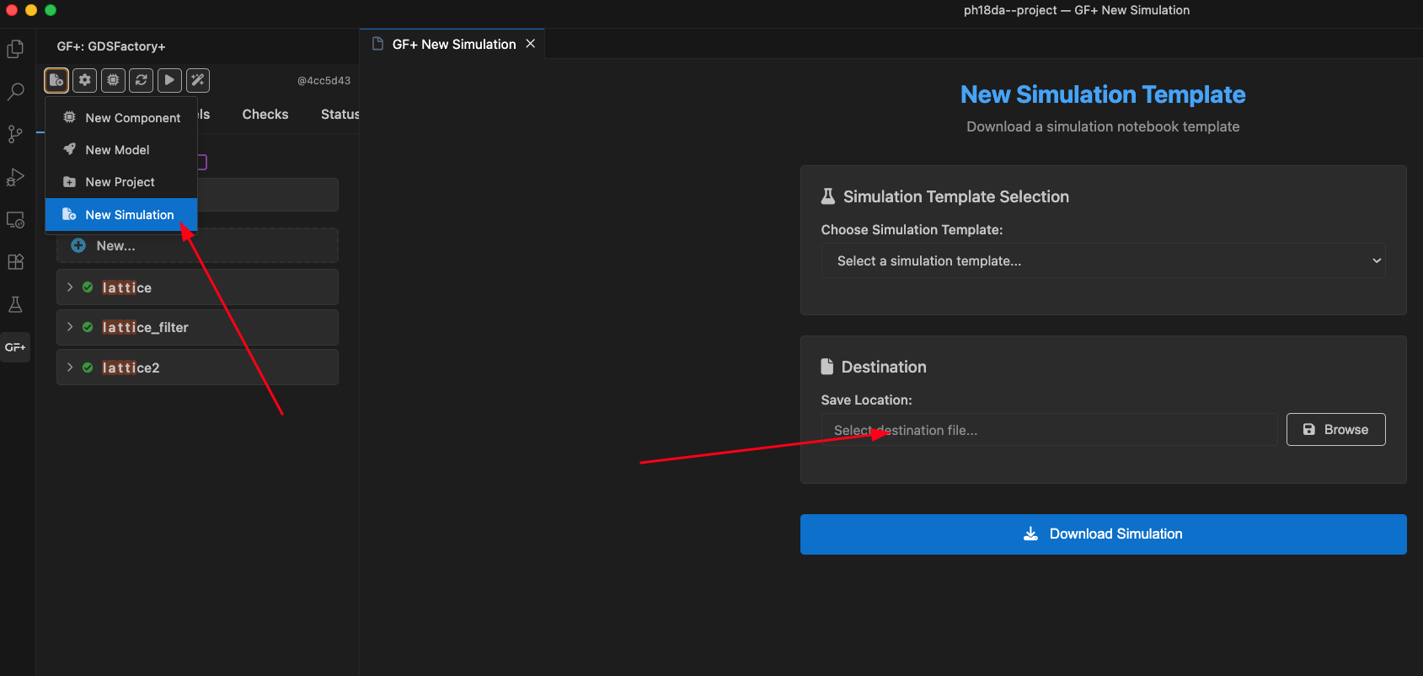Image resolution: width=1423 pixels, height=676 pixels.
Task: Choose New Project from the menu
Action: coord(121,182)
